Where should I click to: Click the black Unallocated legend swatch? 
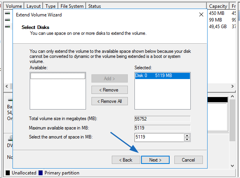[x=7, y=173]
